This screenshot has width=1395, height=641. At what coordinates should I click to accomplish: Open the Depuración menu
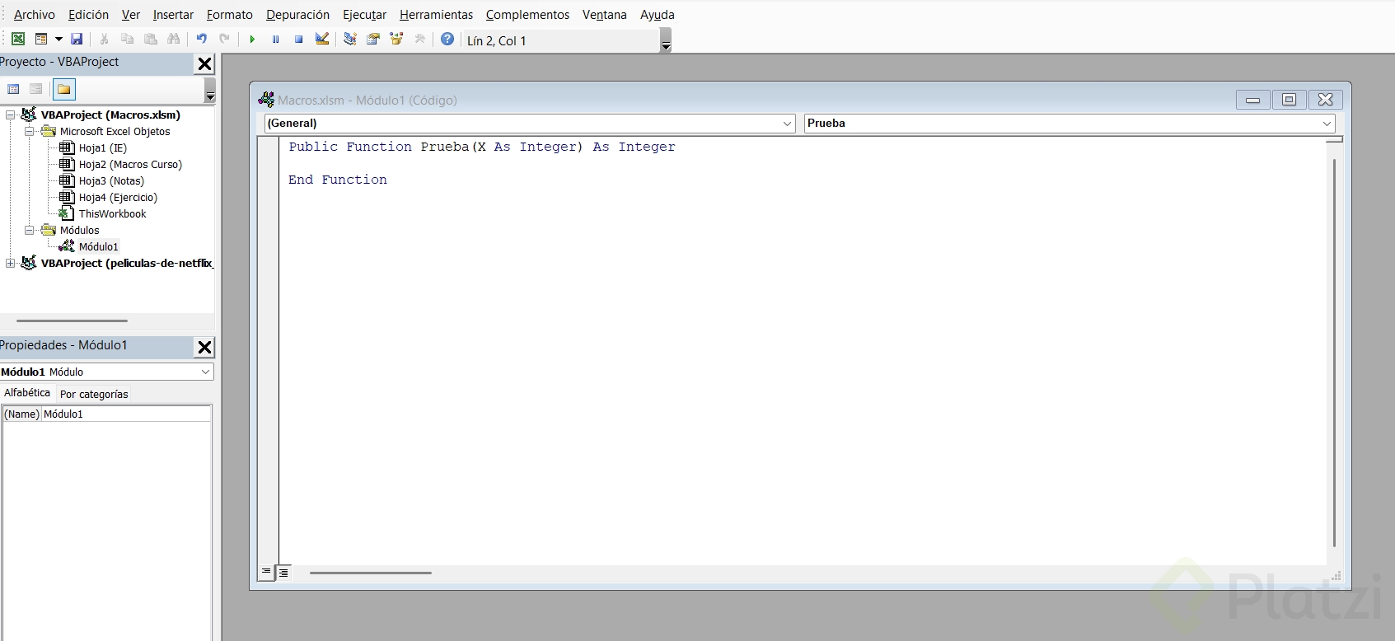[x=297, y=15]
